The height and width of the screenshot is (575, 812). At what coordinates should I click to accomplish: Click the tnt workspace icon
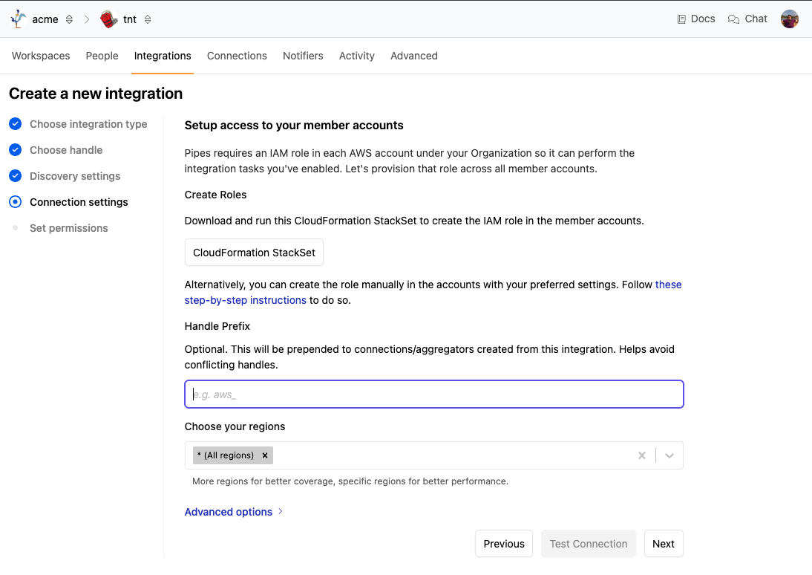108,19
